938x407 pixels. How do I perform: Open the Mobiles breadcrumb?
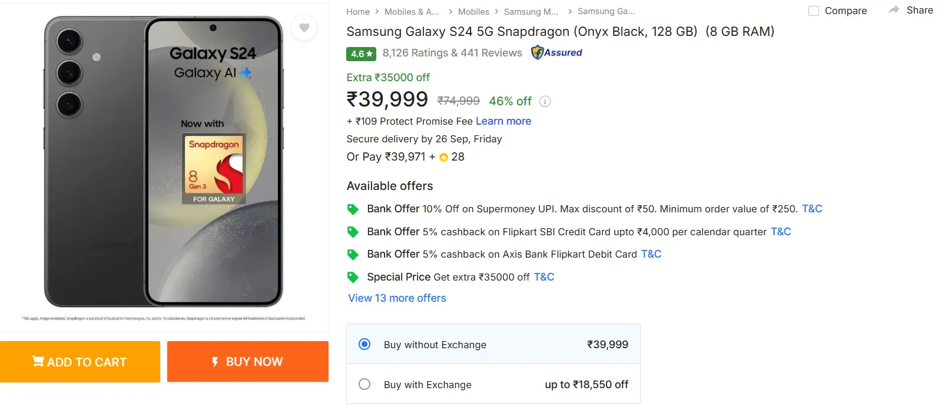pos(473,11)
